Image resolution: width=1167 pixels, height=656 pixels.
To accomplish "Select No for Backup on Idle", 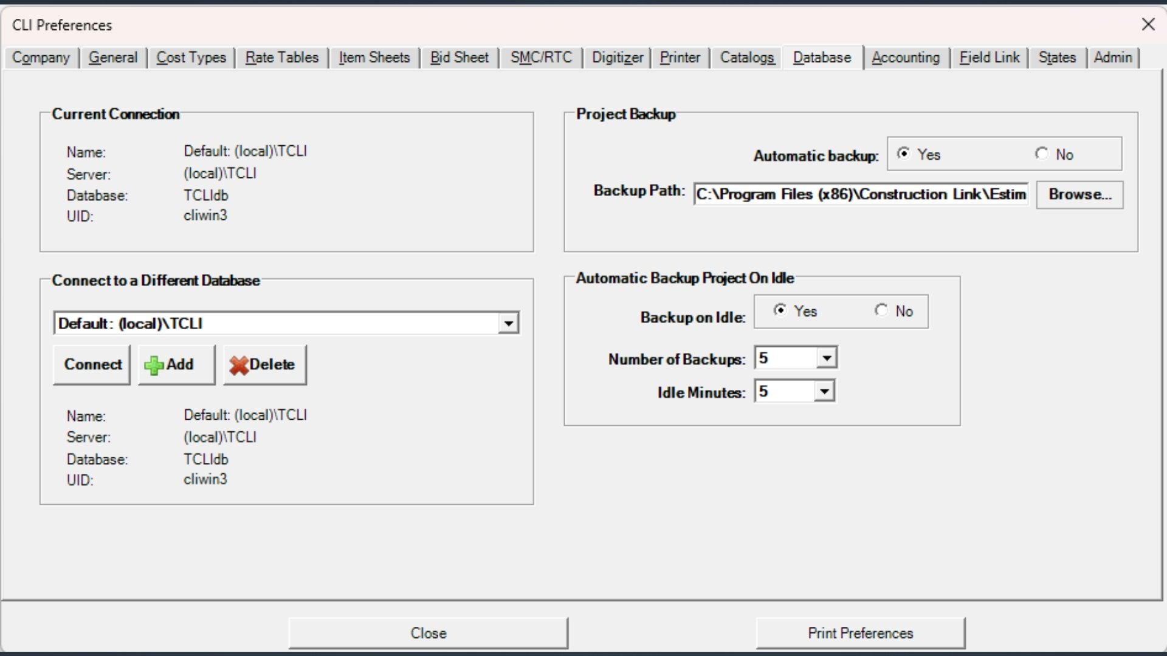I will 881,310.
